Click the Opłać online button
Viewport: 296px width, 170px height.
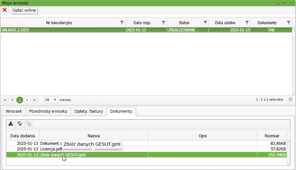click(x=24, y=10)
